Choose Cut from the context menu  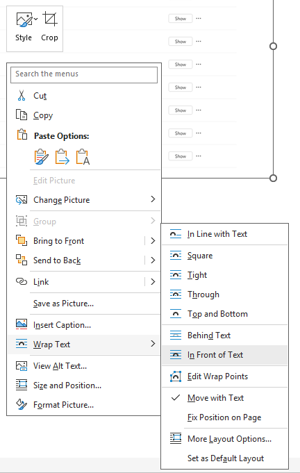tap(40, 96)
